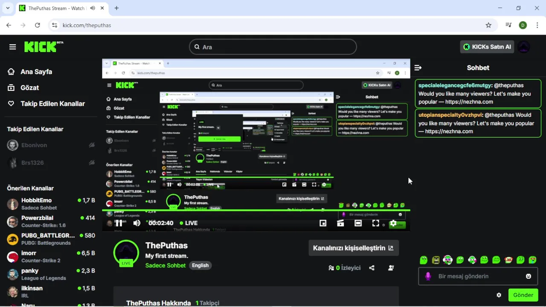The image size is (546, 307).
Task: Open the hamburger sidebar menu
Action: [x=12, y=47]
